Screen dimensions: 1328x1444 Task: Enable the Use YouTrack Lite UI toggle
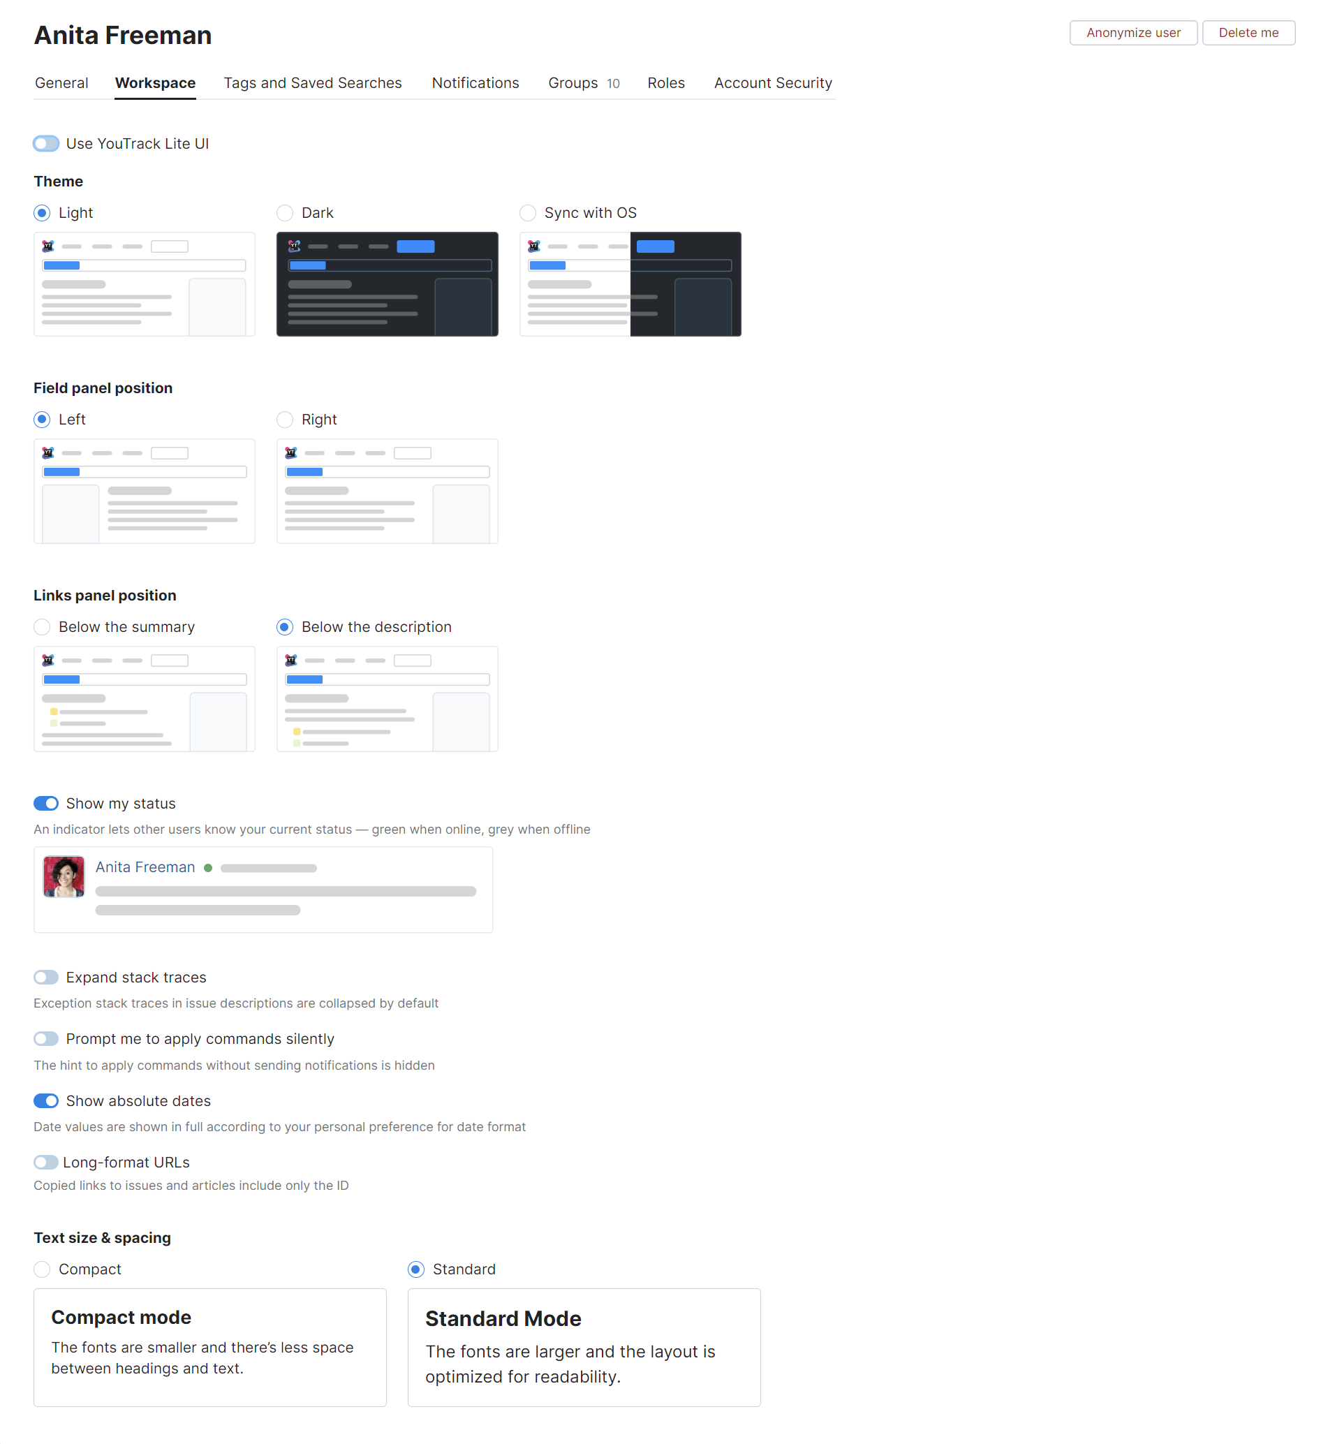[x=46, y=144]
